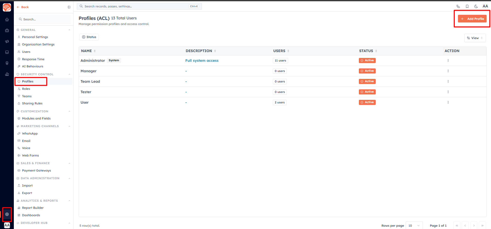Open the View options dropdown
Screen dimensions: 491x229
pyautogui.click(x=475, y=38)
